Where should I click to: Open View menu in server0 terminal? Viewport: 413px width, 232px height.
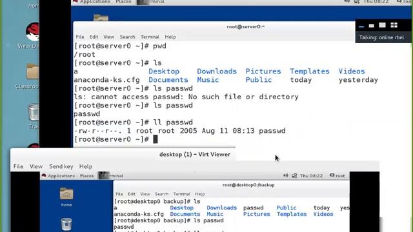[x=109, y=37]
